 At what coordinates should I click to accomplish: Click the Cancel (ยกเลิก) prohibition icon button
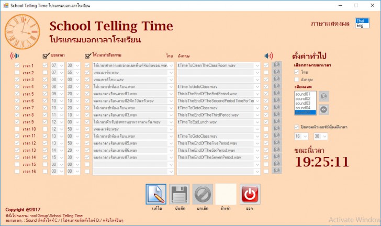tap(203, 194)
